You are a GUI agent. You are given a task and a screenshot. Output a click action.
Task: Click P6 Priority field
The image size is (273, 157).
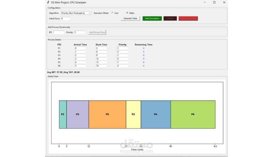point(123,66)
